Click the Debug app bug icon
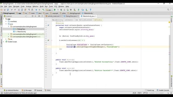 point(61,10)
